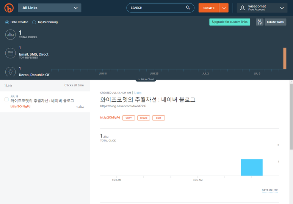
Task: Collapse the chart with Hide Chart
Action: pos(146,80)
